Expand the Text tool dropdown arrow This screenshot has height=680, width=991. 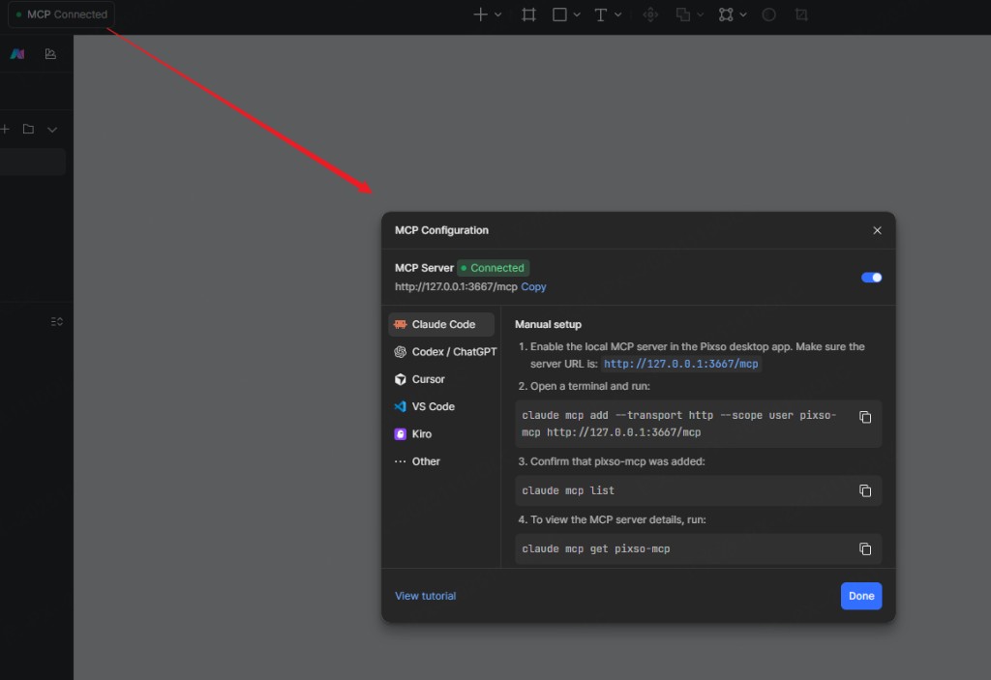point(618,15)
